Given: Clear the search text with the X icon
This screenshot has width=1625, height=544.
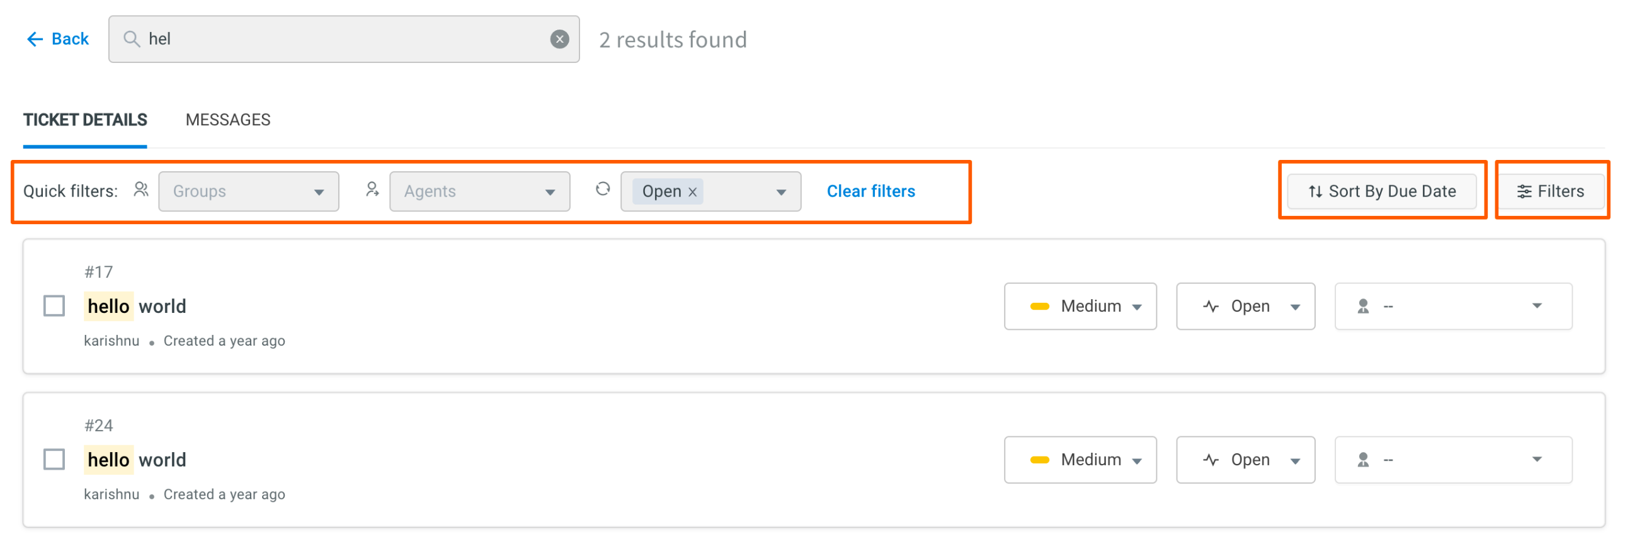Looking at the screenshot, I should 559,39.
